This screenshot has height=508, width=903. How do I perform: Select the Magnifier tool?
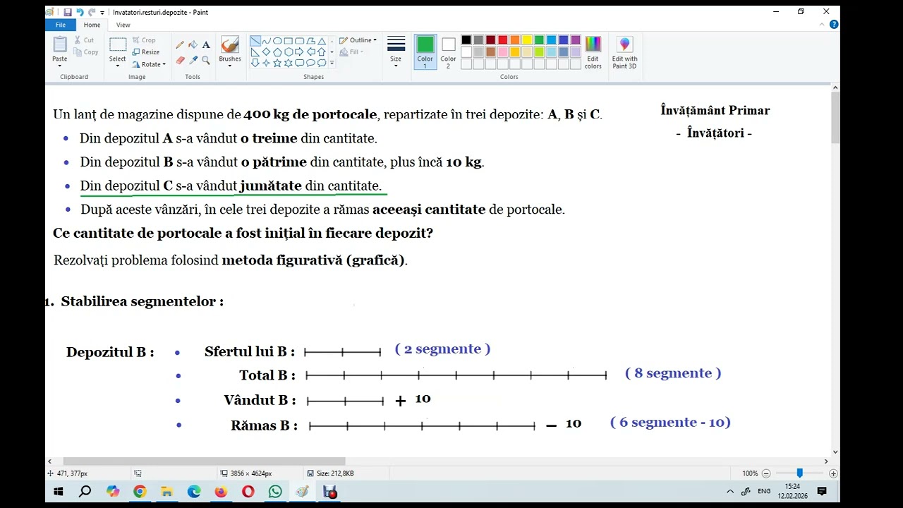point(206,60)
